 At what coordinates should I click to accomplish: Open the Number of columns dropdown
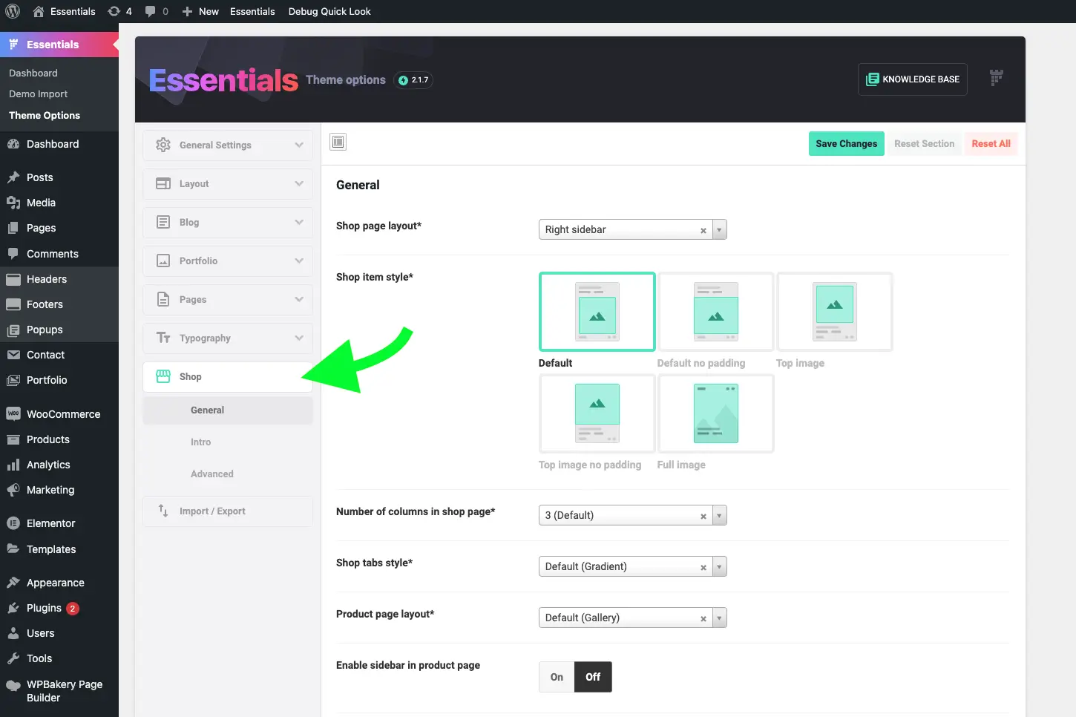[x=632, y=515]
